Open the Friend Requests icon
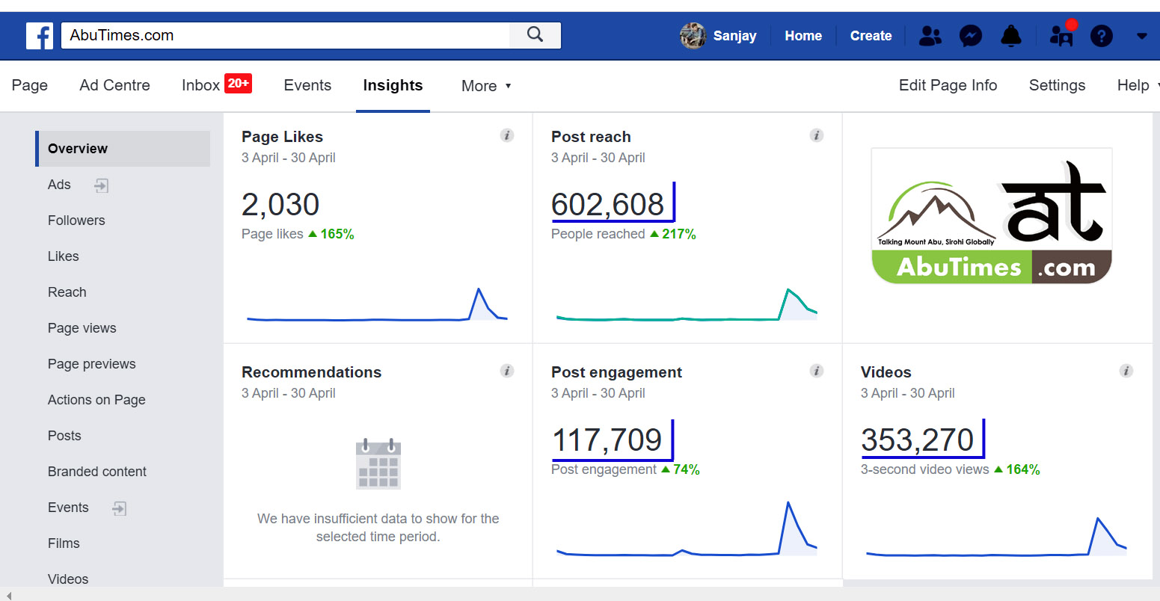This screenshot has width=1160, height=601. point(930,36)
